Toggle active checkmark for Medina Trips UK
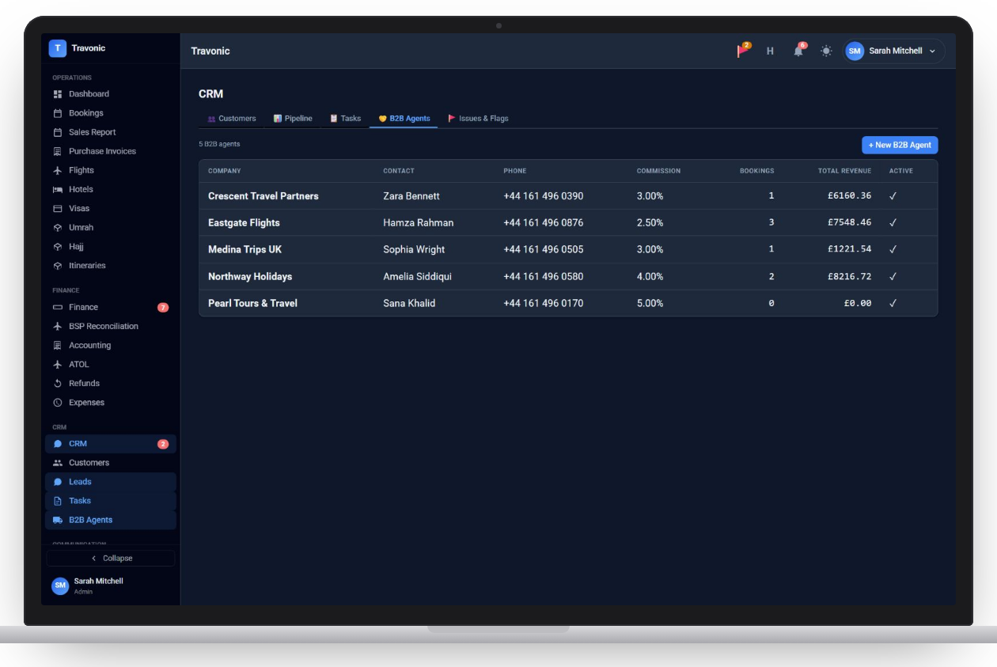Screen dimensions: 997x667 pyautogui.click(x=893, y=249)
